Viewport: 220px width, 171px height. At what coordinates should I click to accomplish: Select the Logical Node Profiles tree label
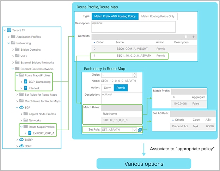click(x=42, y=114)
